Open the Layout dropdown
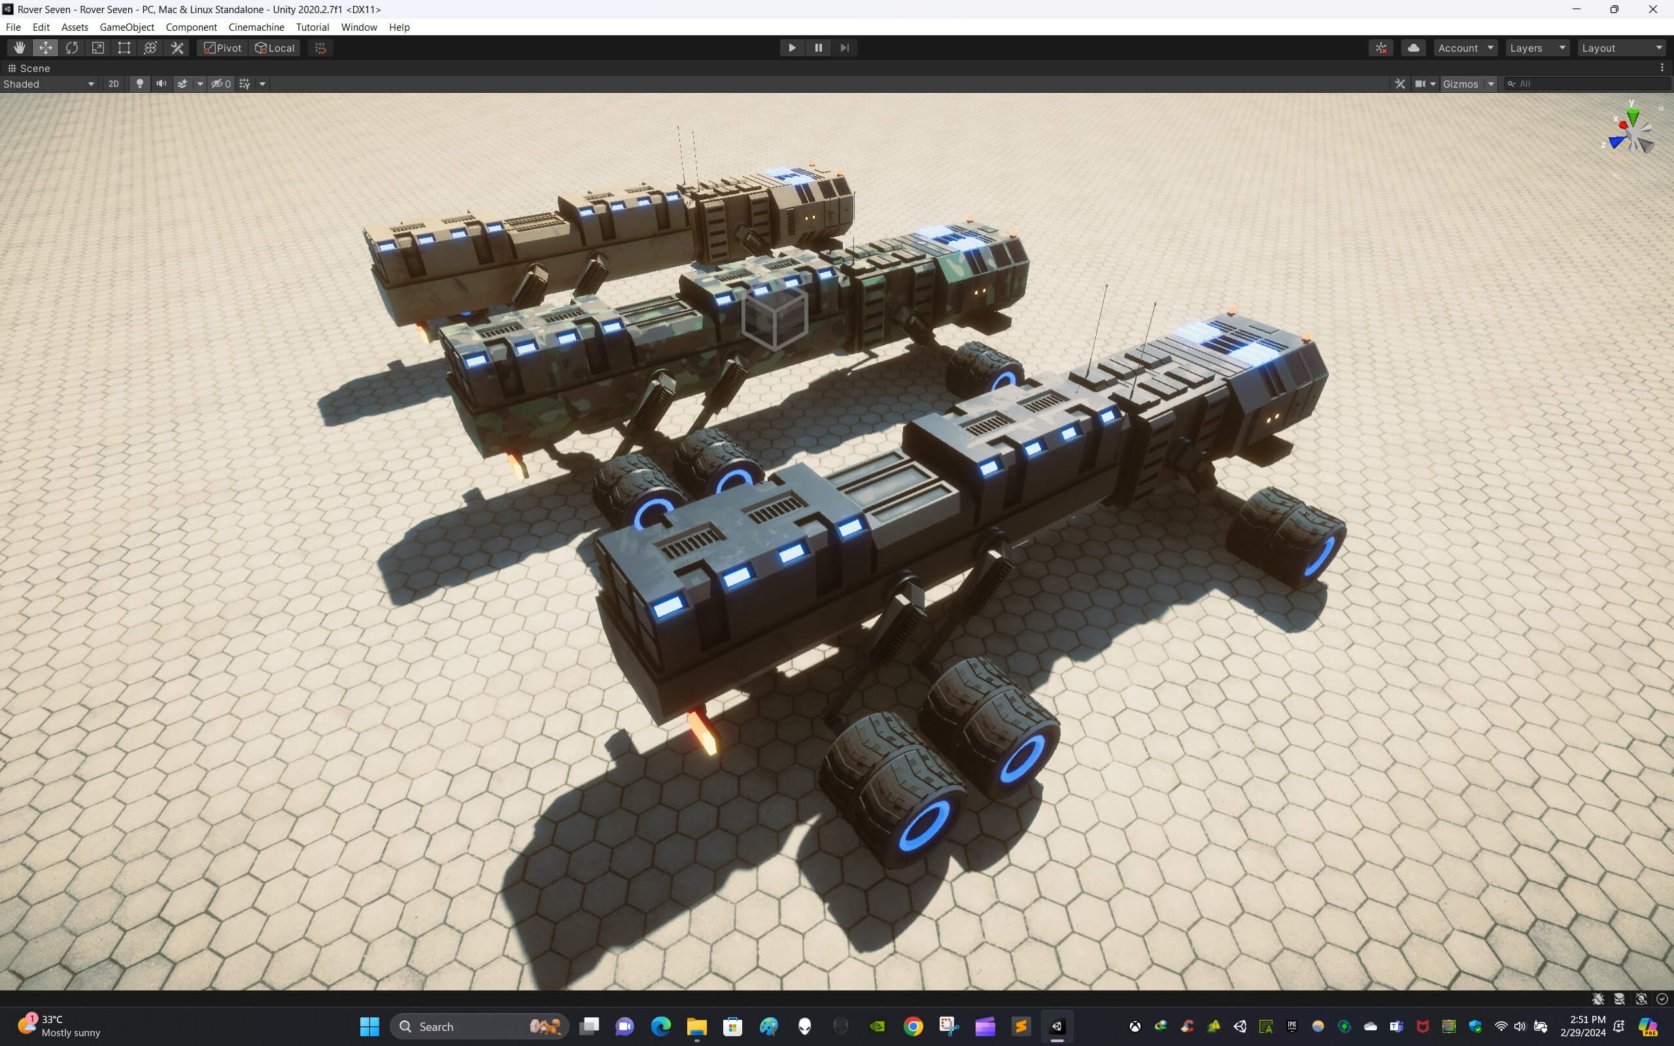Screen dimensions: 1674x1046 pyautogui.click(x=1622, y=48)
